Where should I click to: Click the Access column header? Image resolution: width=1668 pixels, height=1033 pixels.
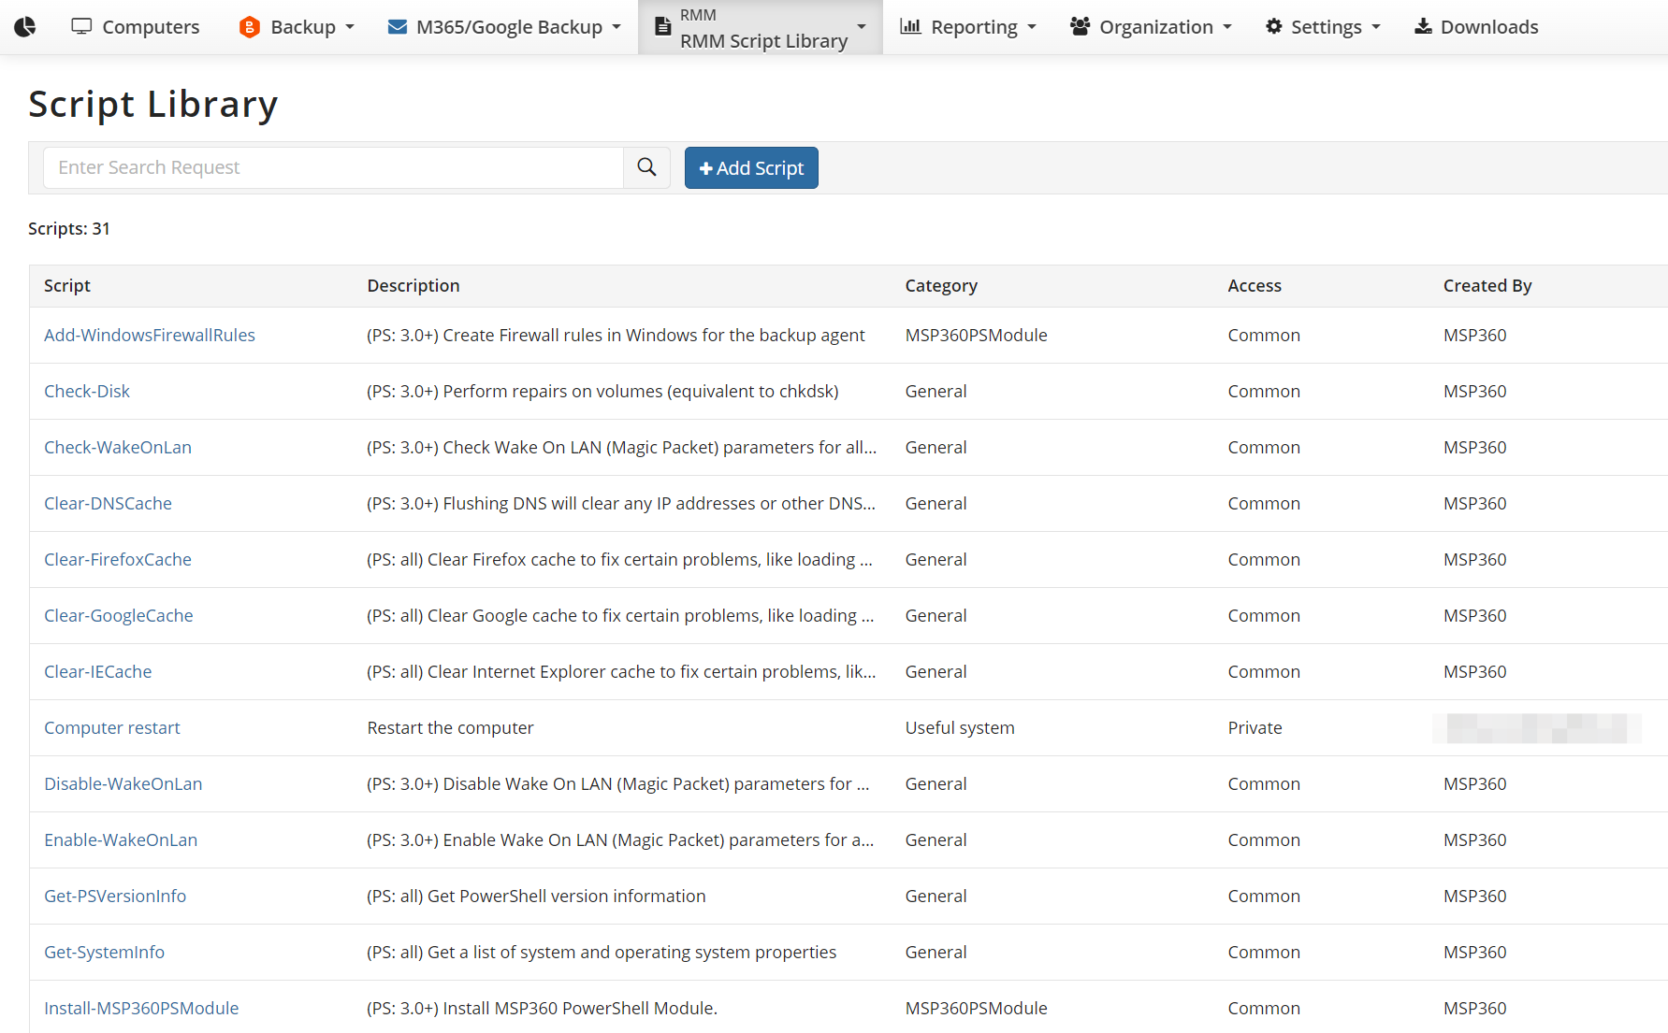click(x=1255, y=285)
